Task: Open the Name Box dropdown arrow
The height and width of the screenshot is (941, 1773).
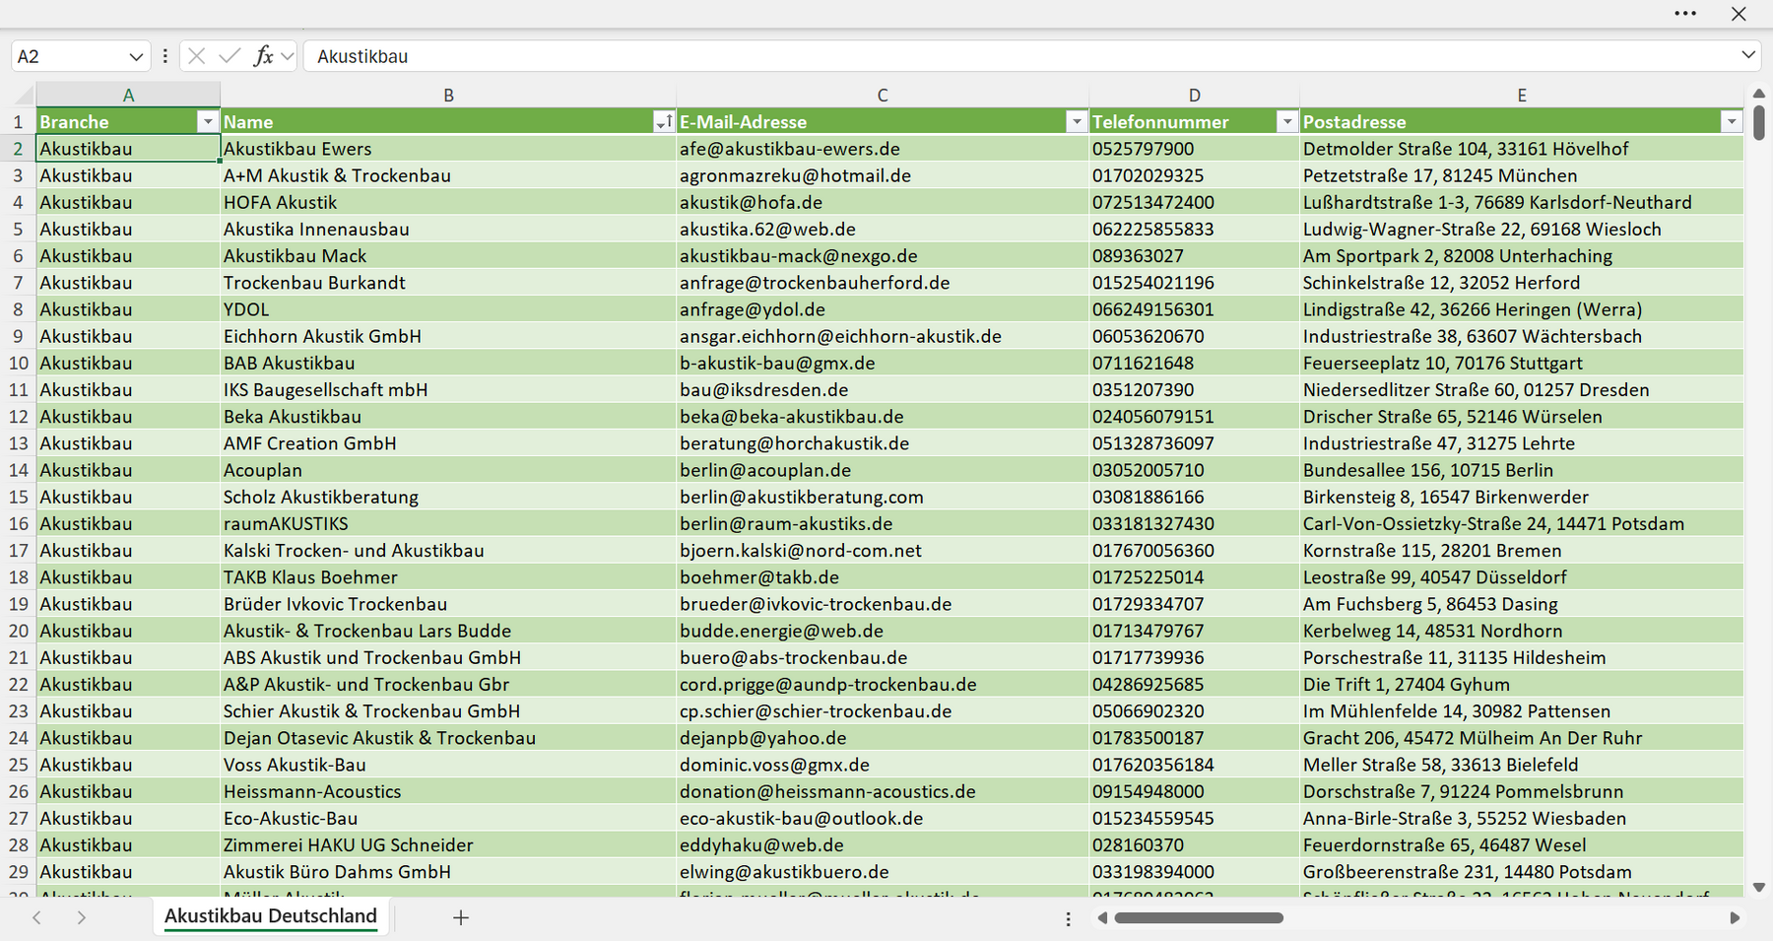Action: pyautogui.click(x=136, y=57)
